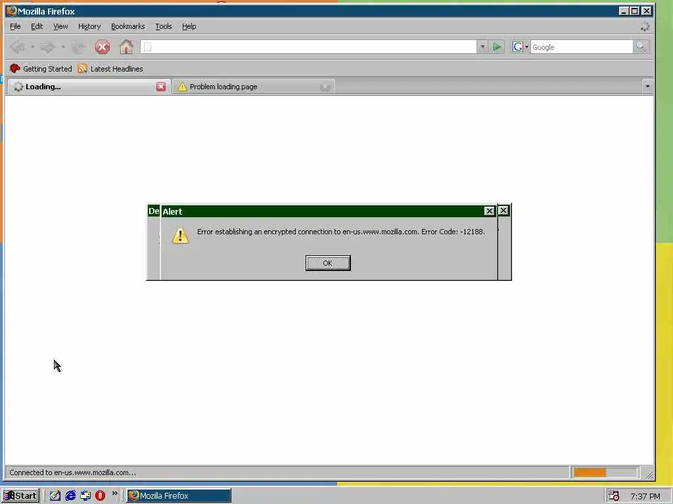Click the page loading progress bar
The width and height of the screenshot is (673, 504).
[x=605, y=472]
